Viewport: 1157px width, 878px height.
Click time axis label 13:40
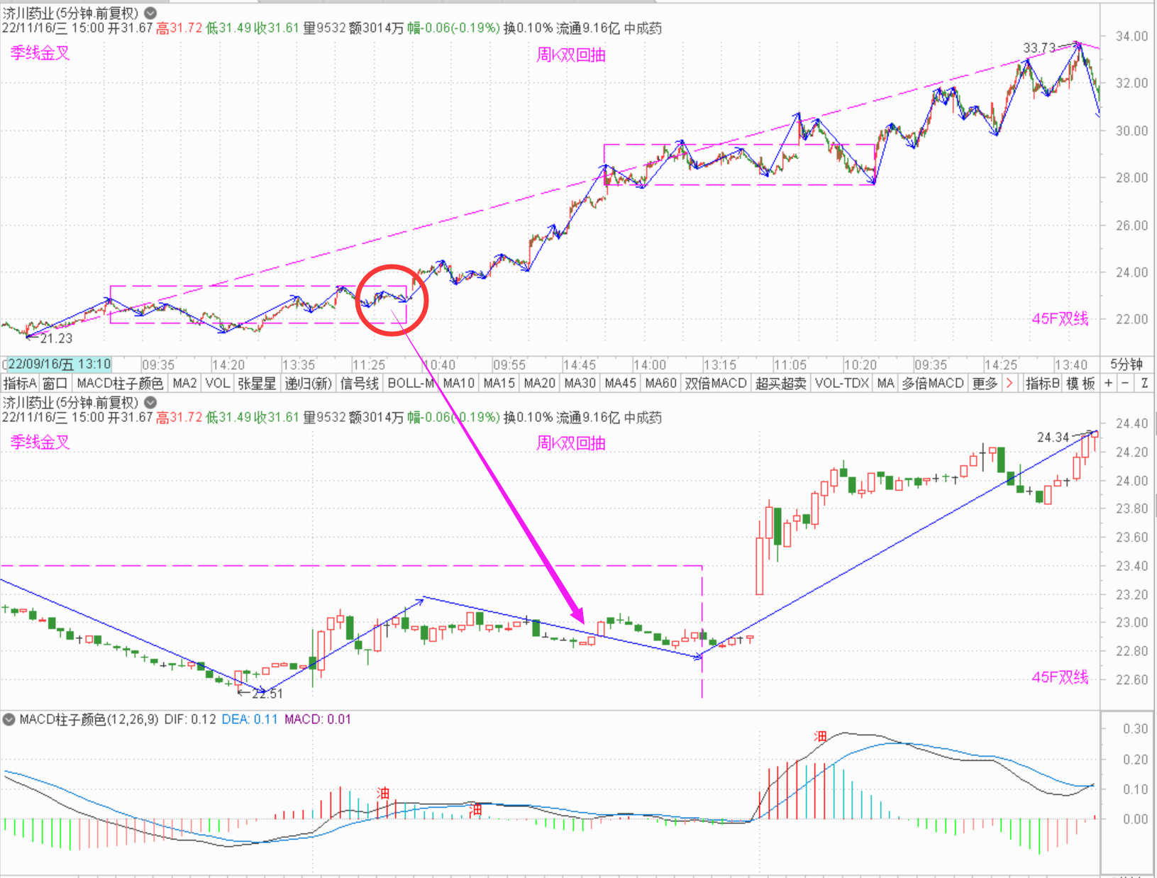click(1071, 365)
